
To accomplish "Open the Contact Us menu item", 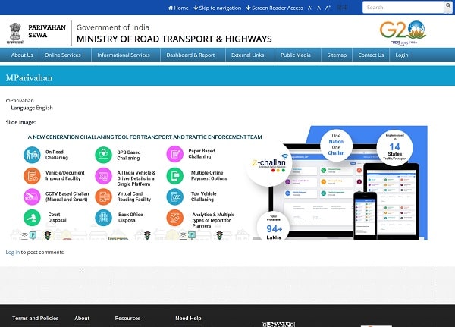I will (x=371, y=55).
